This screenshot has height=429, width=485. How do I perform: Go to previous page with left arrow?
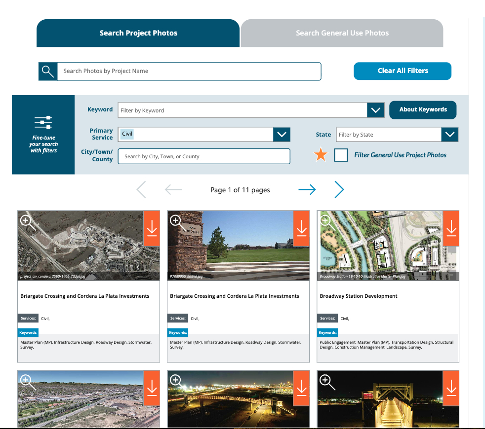[173, 190]
